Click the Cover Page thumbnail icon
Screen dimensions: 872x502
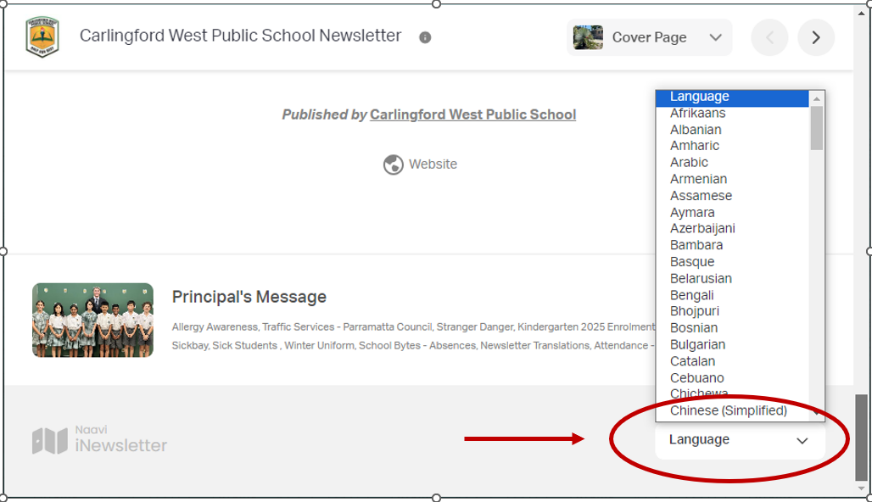588,37
